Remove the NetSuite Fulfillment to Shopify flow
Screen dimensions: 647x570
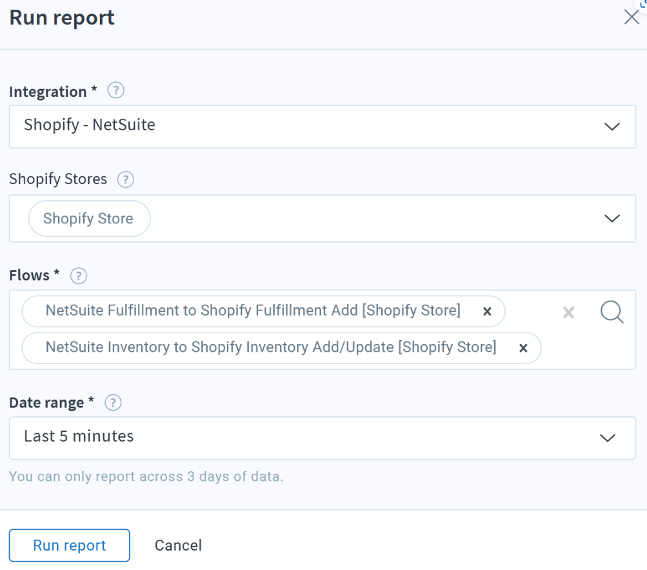coord(488,312)
